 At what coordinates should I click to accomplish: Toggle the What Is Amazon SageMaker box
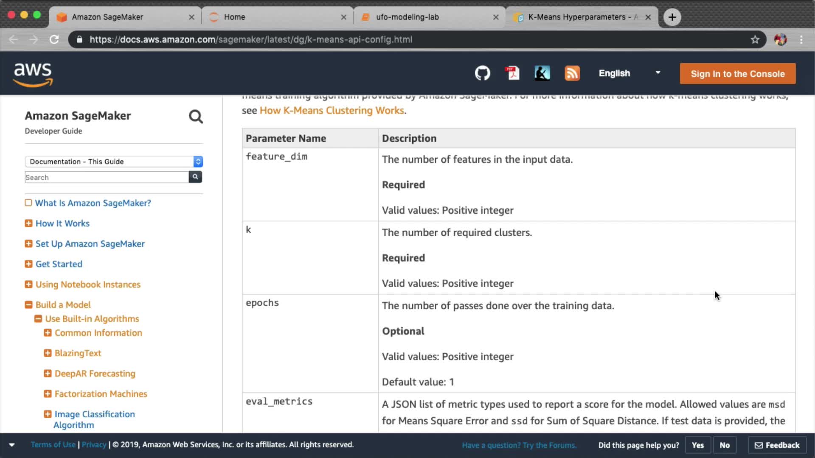(28, 203)
